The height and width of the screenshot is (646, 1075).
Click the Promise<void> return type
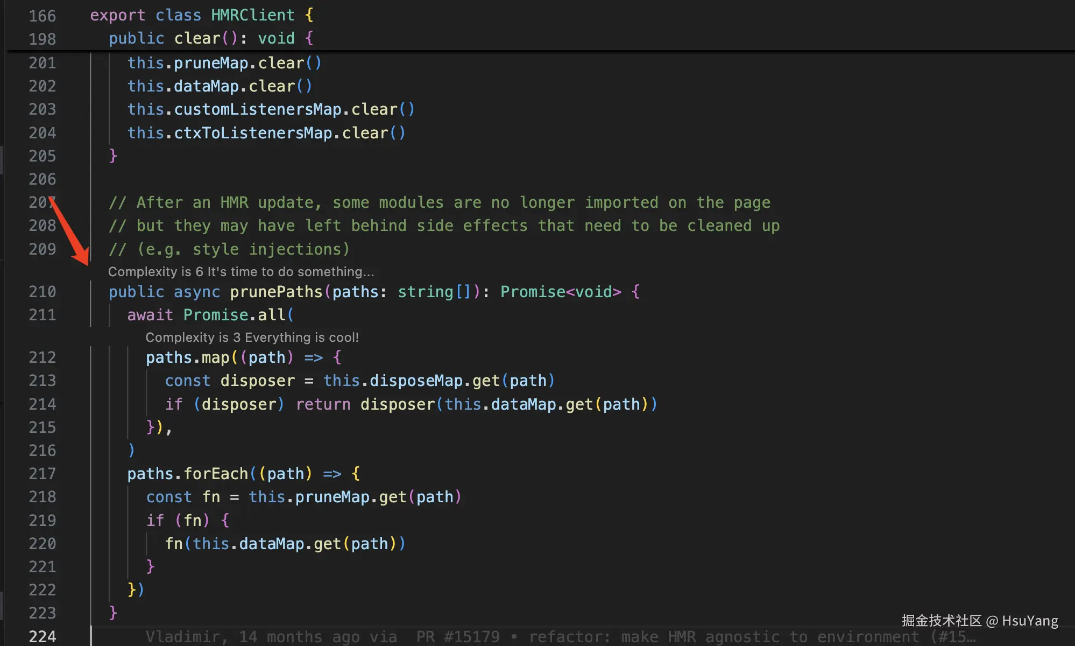[560, 292]
